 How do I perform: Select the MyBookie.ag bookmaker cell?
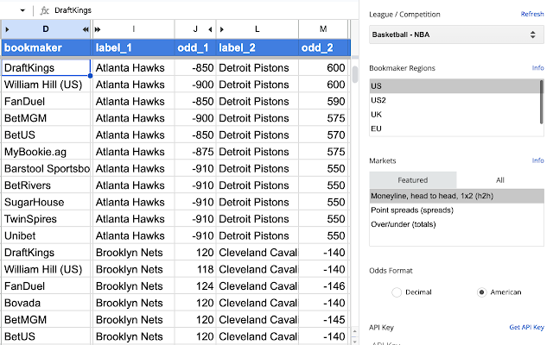pyautogui.click(x=46, y=152)
